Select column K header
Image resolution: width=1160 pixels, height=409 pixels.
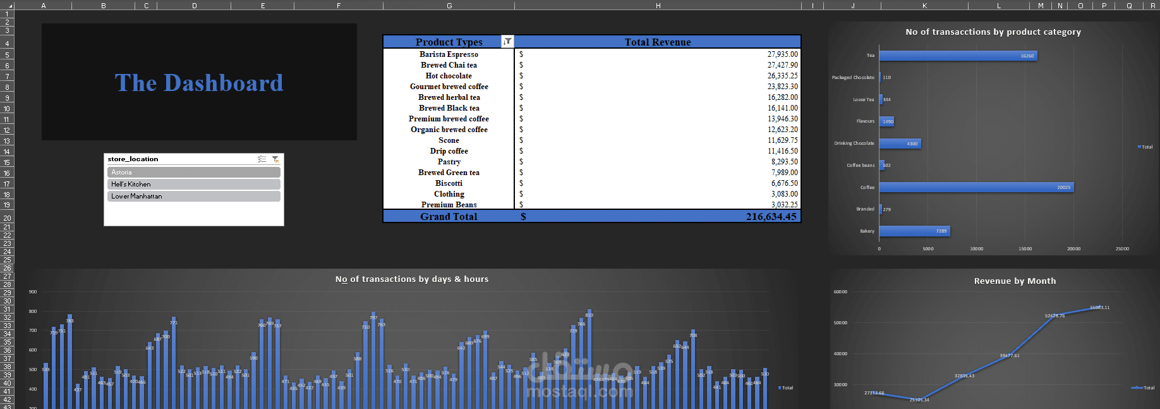tap(924, 5)
